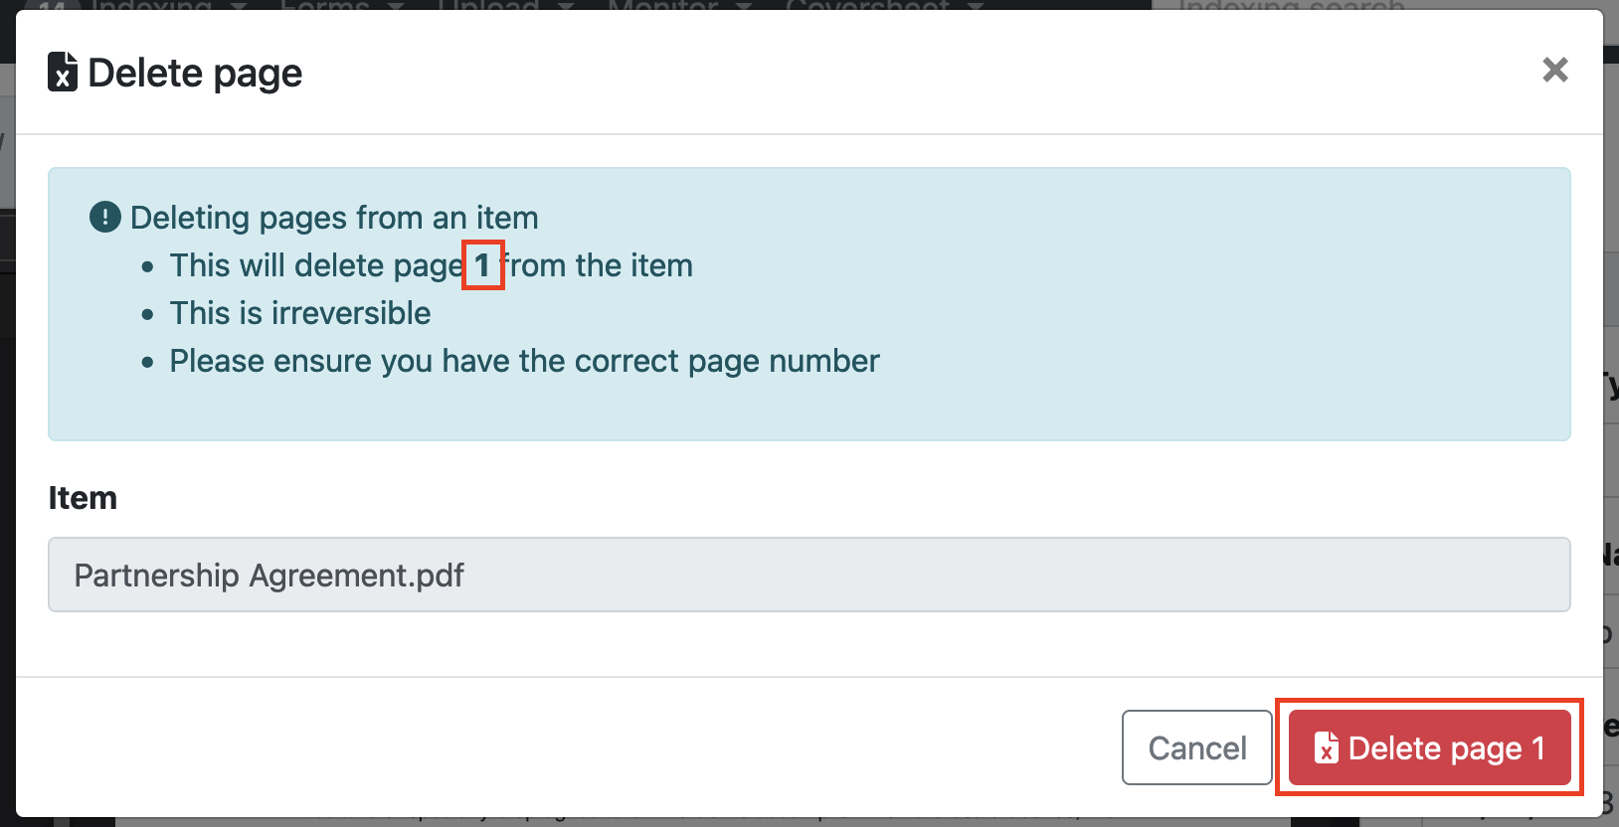Viewport: 1619px width, 827px height.
Task: Click the bold page number 1 in warning
Action: coord(482,265)
